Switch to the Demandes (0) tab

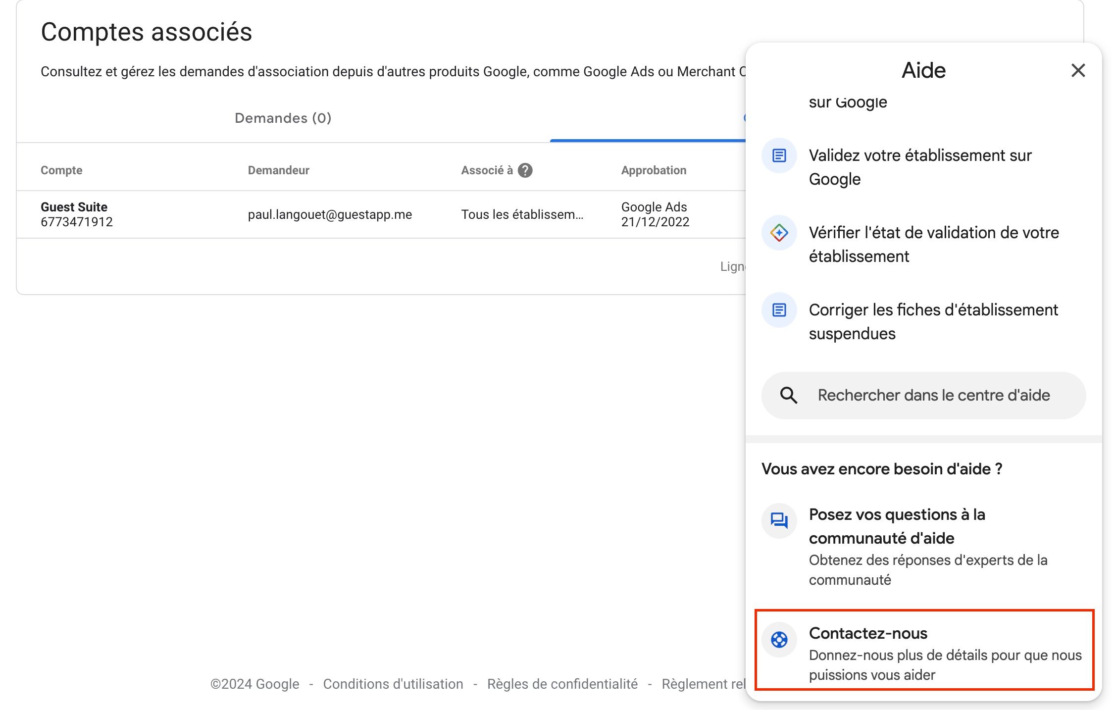283,118
